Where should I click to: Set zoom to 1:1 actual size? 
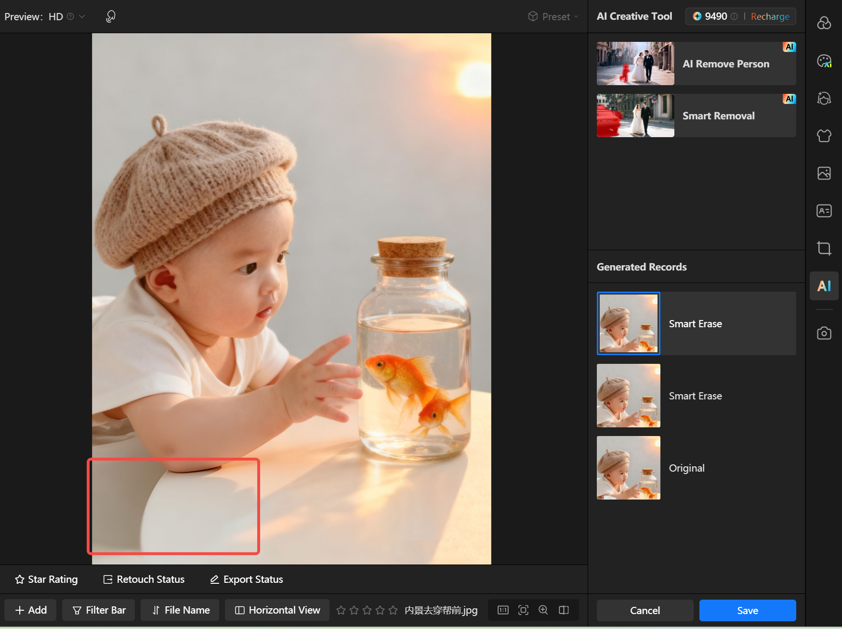(x=503, y=610)
